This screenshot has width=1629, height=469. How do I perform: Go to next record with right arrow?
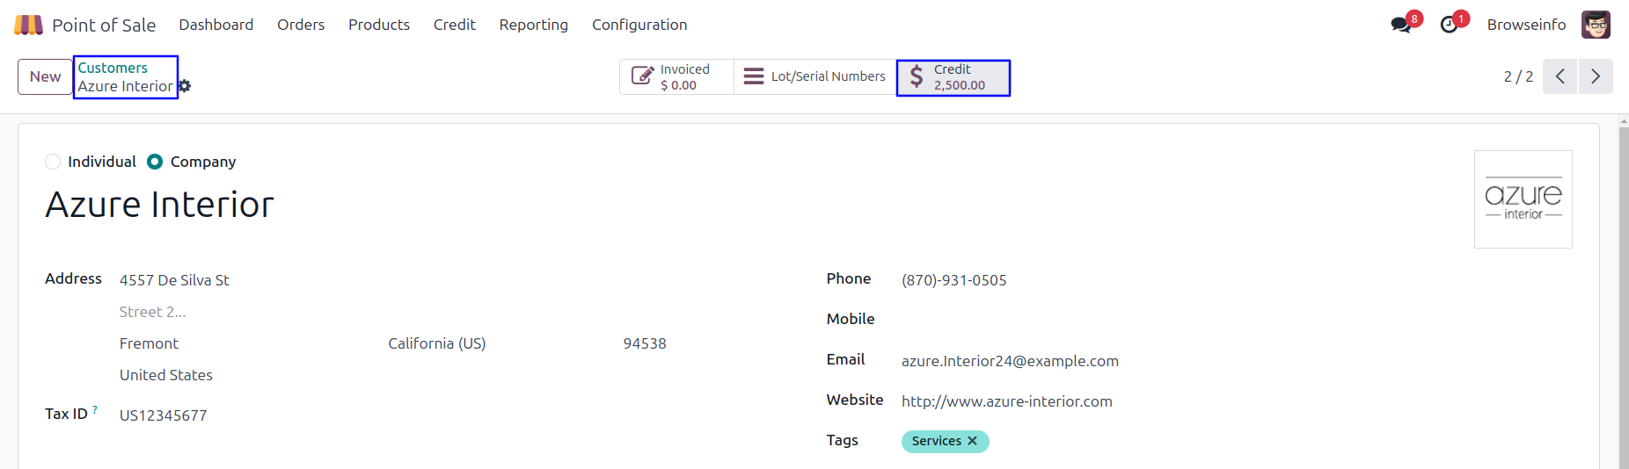click(x=1596, y=76)
